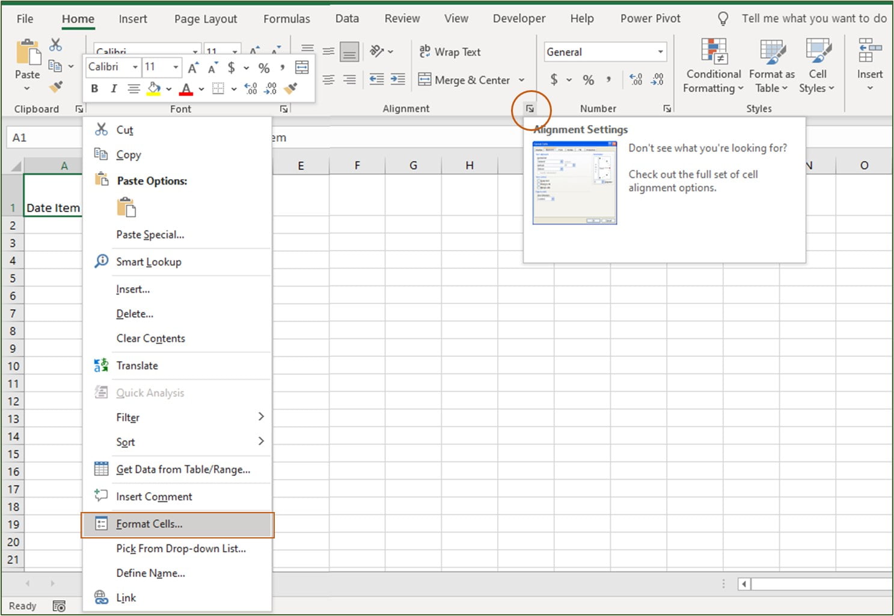Choose Format Cells from the context menu

[148, 523]
